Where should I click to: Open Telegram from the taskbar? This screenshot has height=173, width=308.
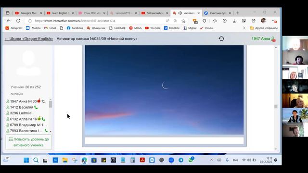[181, 160]
